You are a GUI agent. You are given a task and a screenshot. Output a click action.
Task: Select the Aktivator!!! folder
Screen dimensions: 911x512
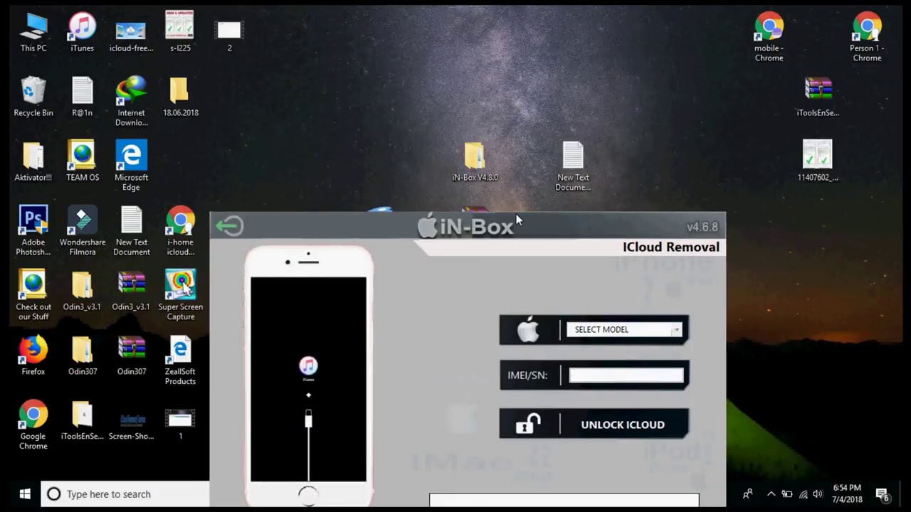pyautogui.click(x=33, y=162)
